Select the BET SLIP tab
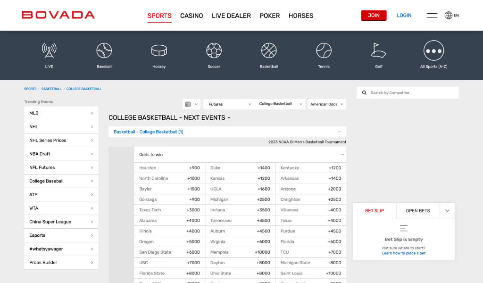This screenshot has height=283, width=483. point(375,211)
